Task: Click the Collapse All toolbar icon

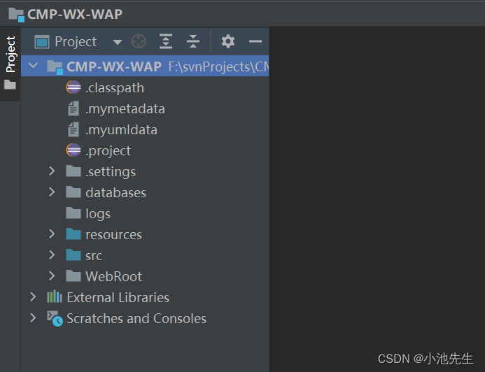Action: tap(193, 41)
